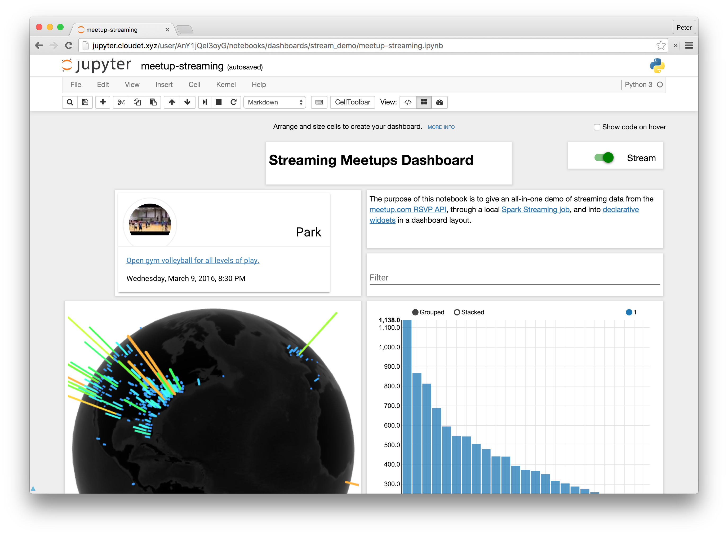Click the dashboard grid view icon
The image size is (728, 536).
423,102
